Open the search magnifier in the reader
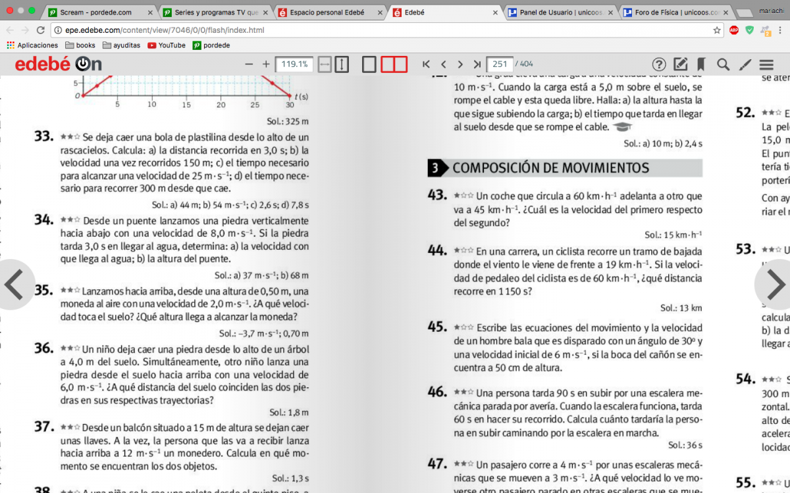The height and width of the screenshot is (493, 790). point(723,64)
